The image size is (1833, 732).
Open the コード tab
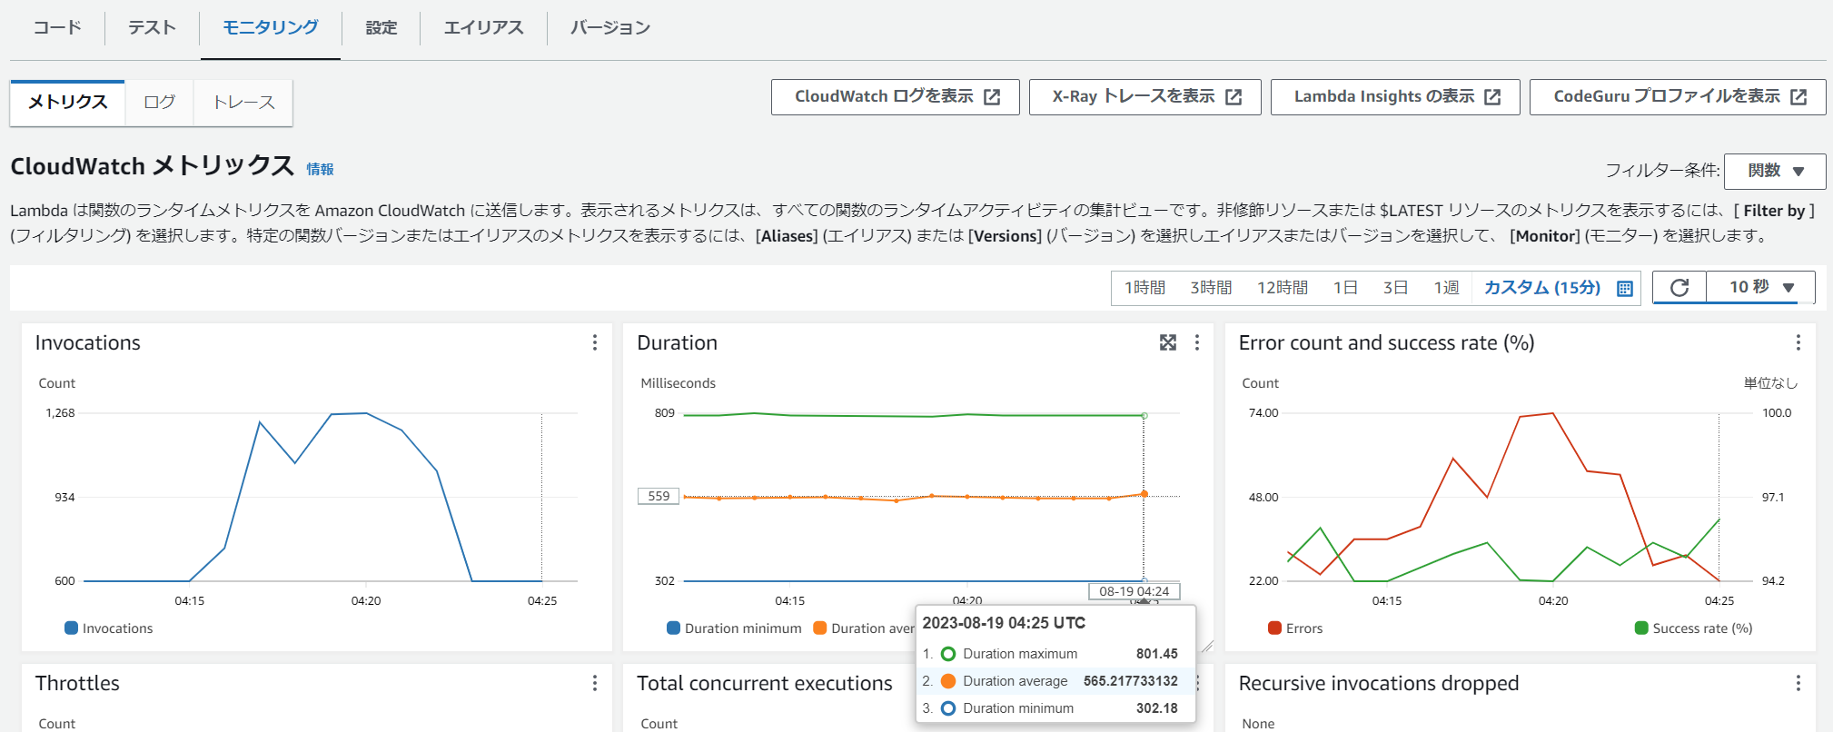(x=57, y=27)
